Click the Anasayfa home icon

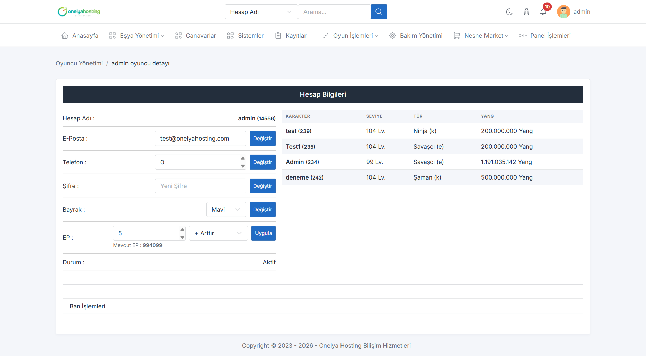[x=65, y=36]
